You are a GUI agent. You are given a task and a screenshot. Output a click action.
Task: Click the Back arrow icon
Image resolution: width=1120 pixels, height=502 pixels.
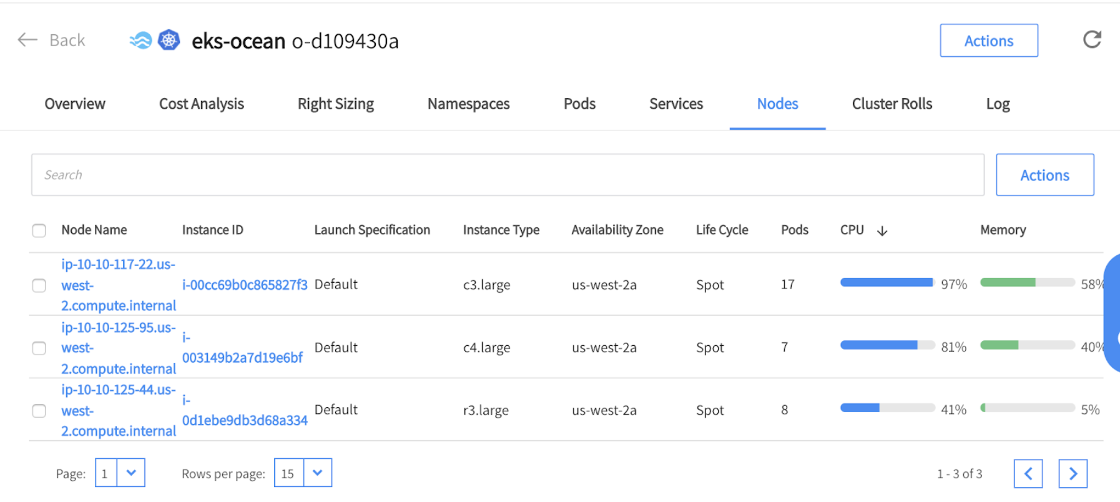27,40
